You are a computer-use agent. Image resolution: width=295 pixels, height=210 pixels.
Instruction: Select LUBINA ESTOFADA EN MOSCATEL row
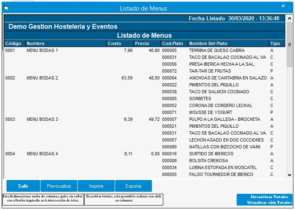(223, 167)
